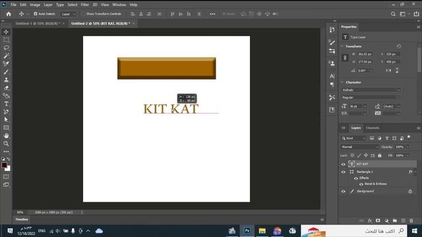This screenshot has height=237, width=422.
Task: Select the Path Selection tool
Action: [6, 120]
